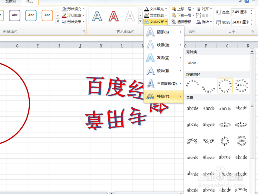
Task: Click the 宽度 width input field
Action: tap(241, 22)
